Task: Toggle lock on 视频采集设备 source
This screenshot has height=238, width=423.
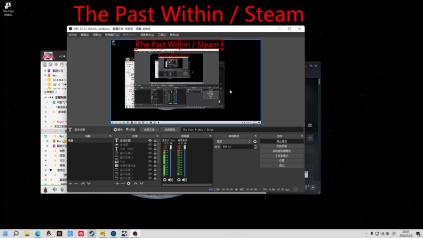Action: [x=155, y=166]
